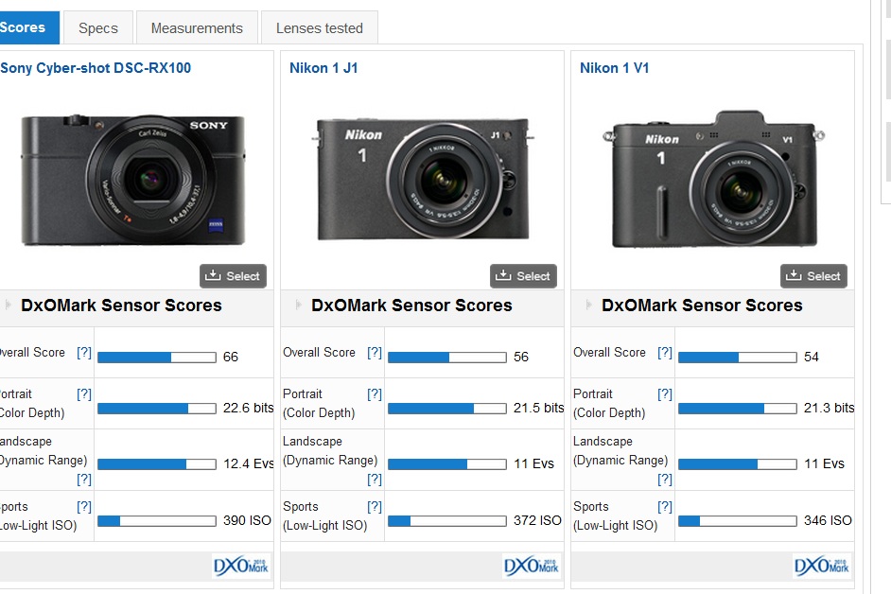Open the Specs tab
Screen dimensions: 891x594
tap(98, 27)
